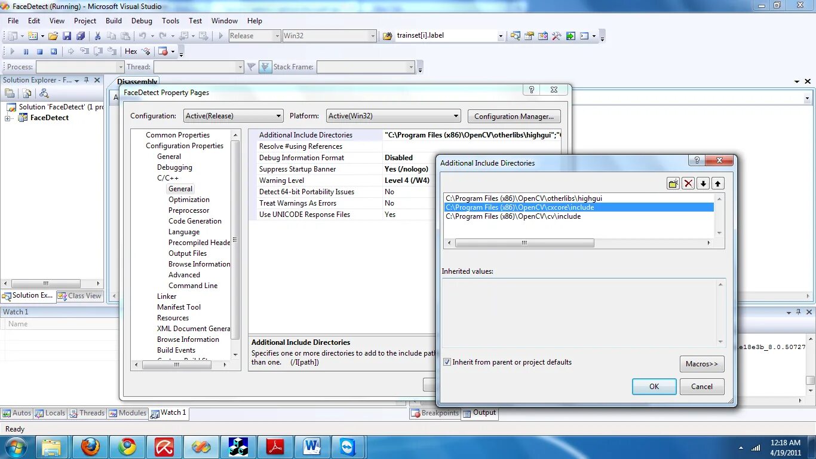This screenshot has width=816, height=459.
Task: Open the Debug menu
Action: (x=142, y=20)
